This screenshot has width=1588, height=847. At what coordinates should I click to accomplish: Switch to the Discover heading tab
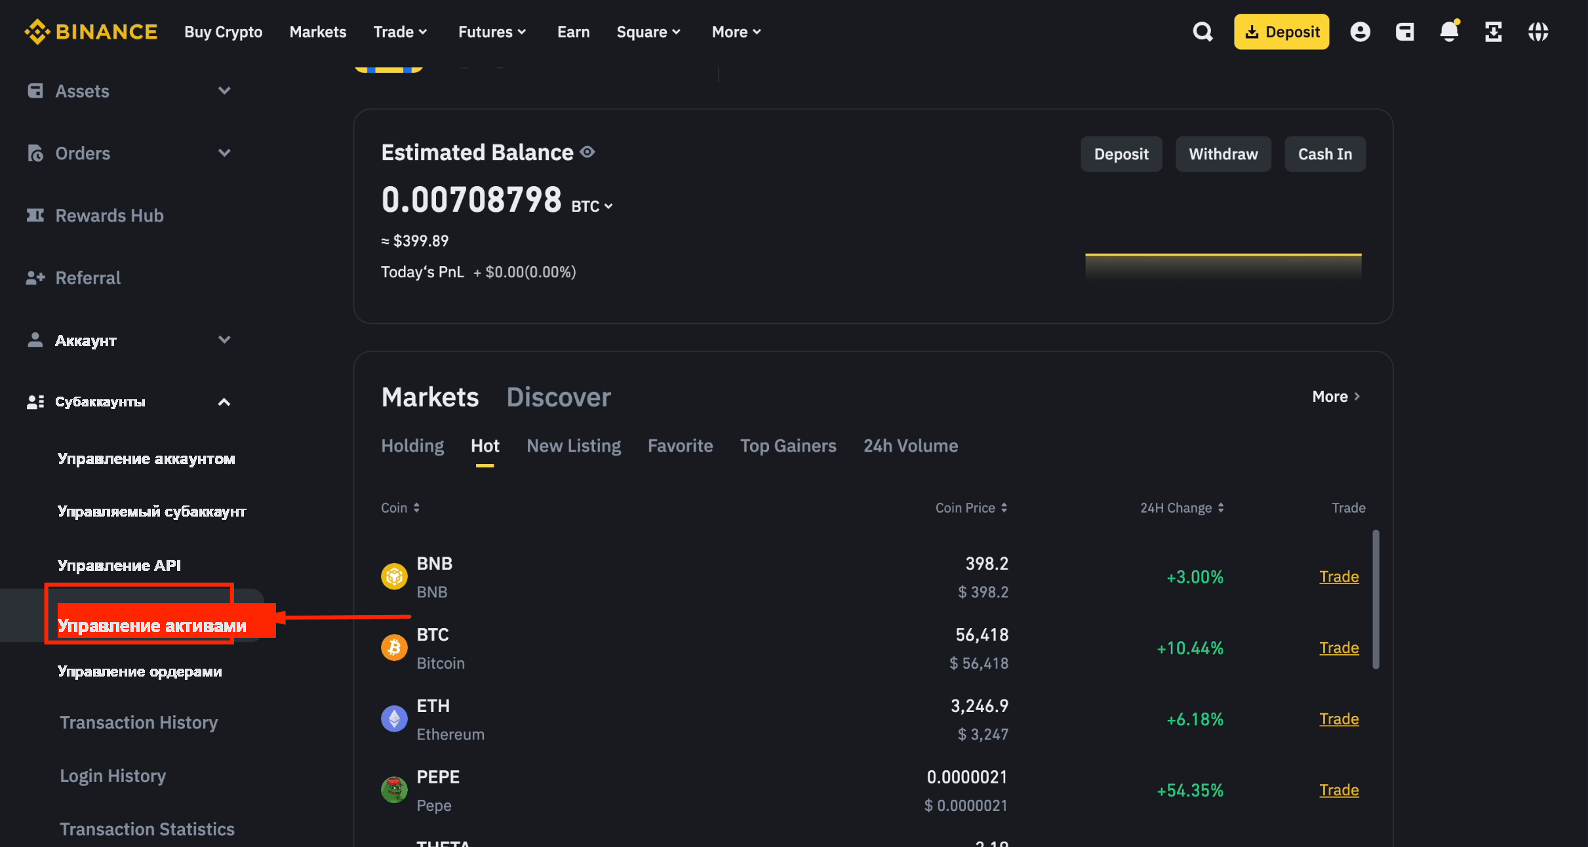(559, 397)
